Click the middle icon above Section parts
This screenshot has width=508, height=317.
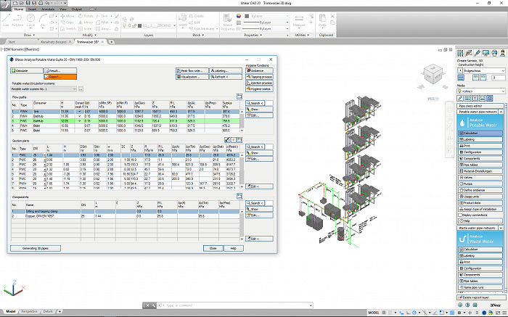[x=233, y=140]
